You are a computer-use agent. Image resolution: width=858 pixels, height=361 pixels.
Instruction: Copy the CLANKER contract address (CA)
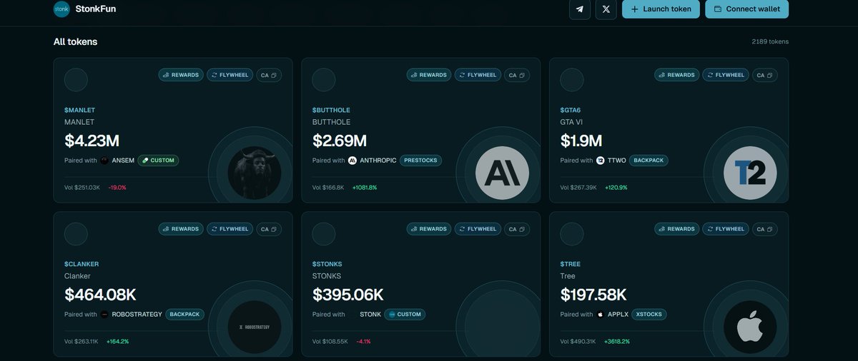point(268,229)
